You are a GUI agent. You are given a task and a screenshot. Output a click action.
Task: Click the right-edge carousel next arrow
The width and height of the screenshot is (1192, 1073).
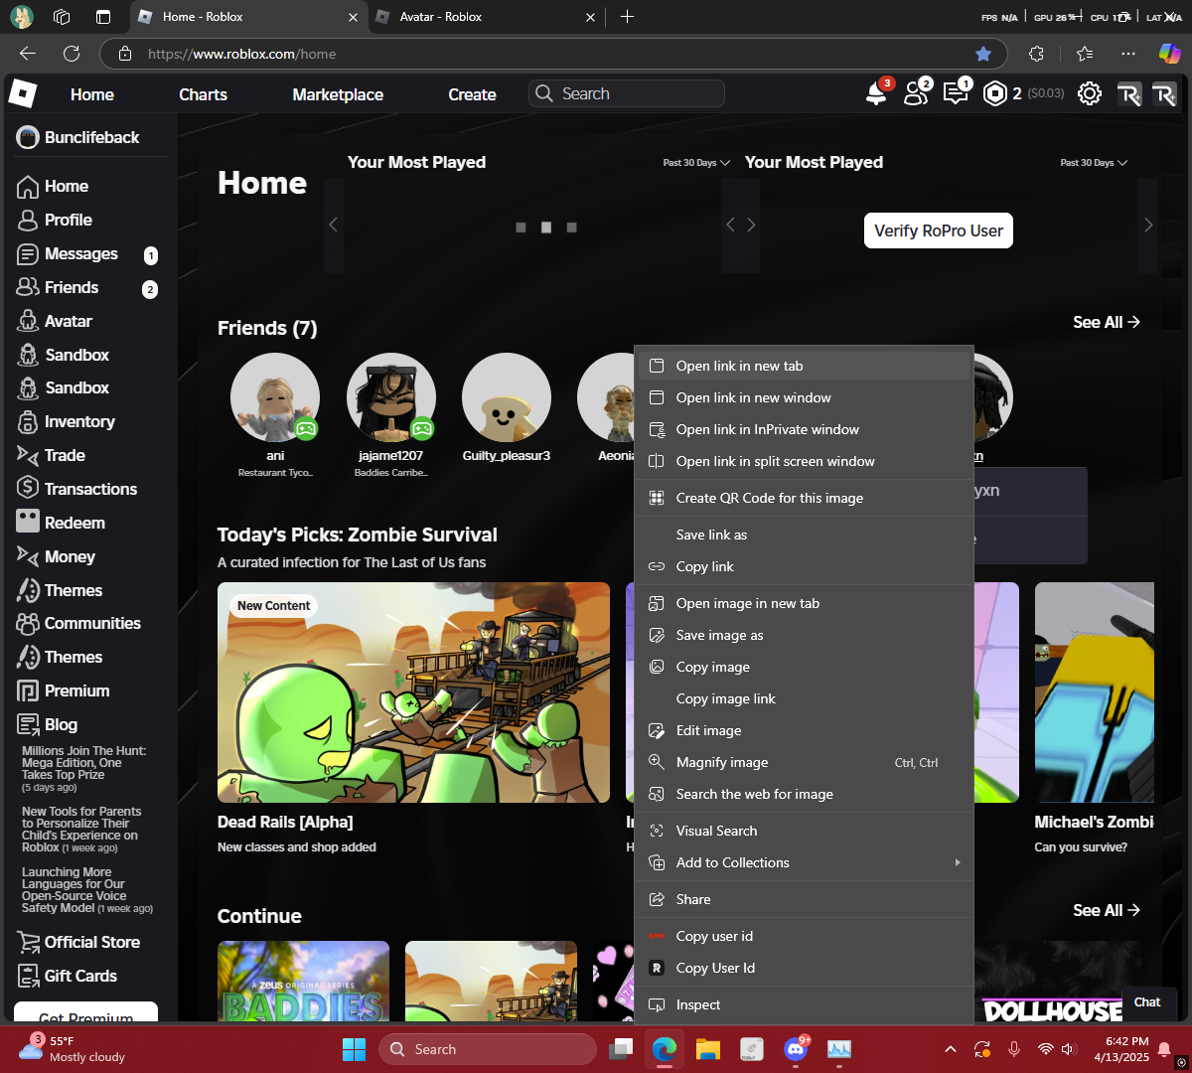1148,226
